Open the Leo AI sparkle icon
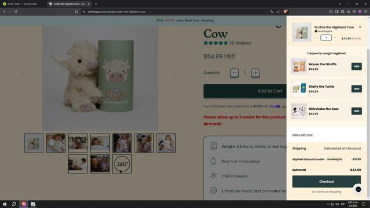 [x=348, y=12]
